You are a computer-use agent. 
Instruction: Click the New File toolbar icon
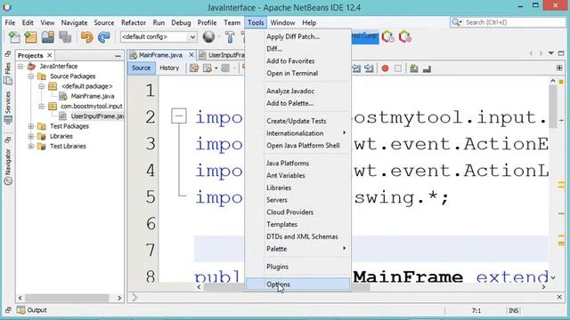tap(14, 37)
